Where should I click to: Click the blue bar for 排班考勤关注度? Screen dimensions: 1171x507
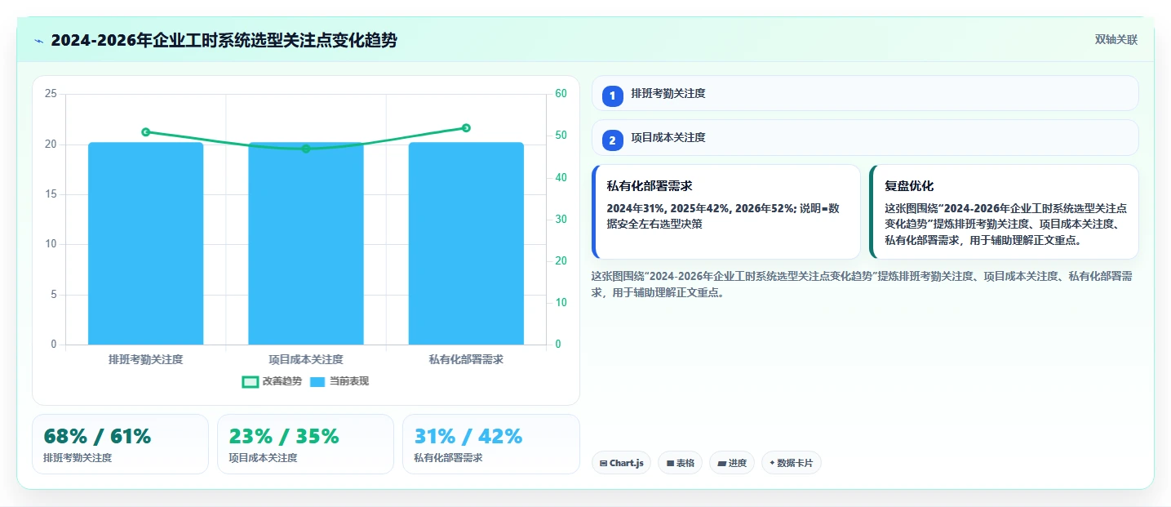click(x=145, y=243)
